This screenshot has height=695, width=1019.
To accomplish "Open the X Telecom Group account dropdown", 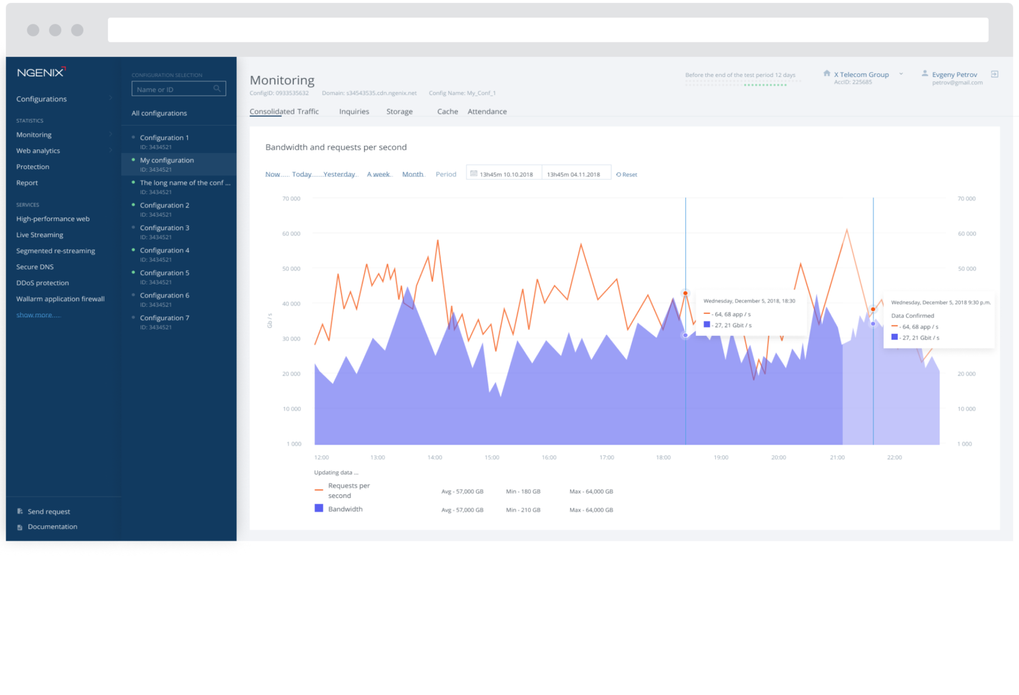I will point(901,74).
